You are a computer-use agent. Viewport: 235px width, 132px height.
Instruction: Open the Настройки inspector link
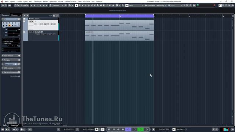point(14,76)
